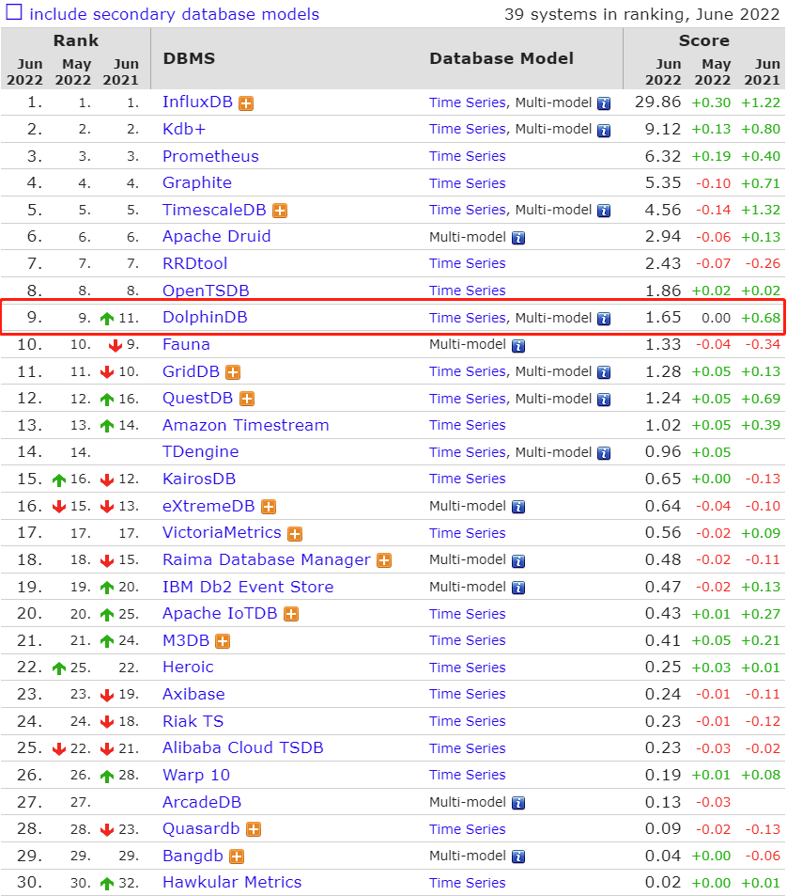This screenshot has width=787, height=896.
Task: Open the TDengine link
Action: (200, 452)
